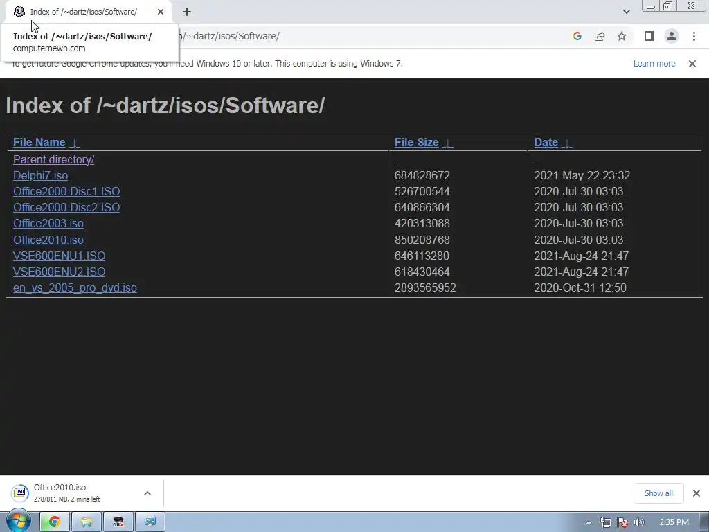709x532 pixels.
Task: Click network status tray icon
Action: [x=605, y=522]
